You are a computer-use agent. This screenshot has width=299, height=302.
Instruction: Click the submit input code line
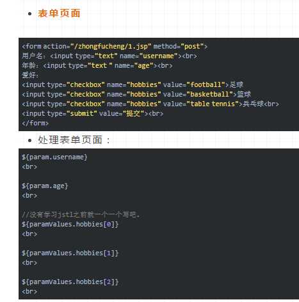point(92,113)
